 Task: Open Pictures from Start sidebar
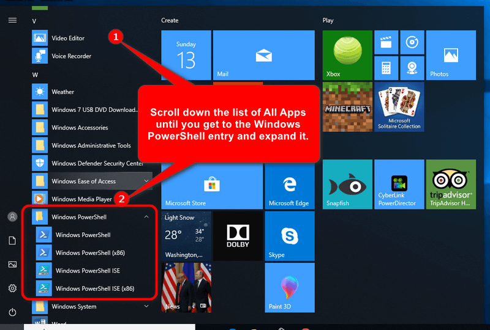click(12, 265)
